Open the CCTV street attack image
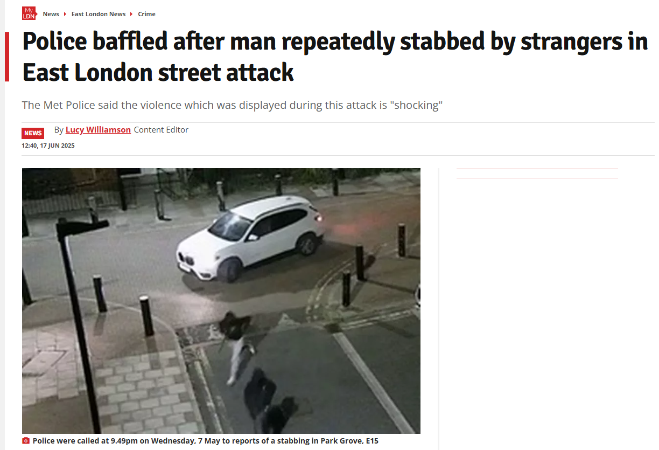The image size is (659, 450). (221, 301)
